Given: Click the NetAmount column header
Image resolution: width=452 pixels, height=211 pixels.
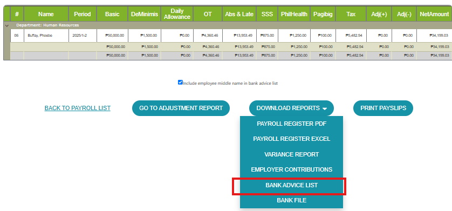Looking at the screenshot, I should tap(434, 14).
